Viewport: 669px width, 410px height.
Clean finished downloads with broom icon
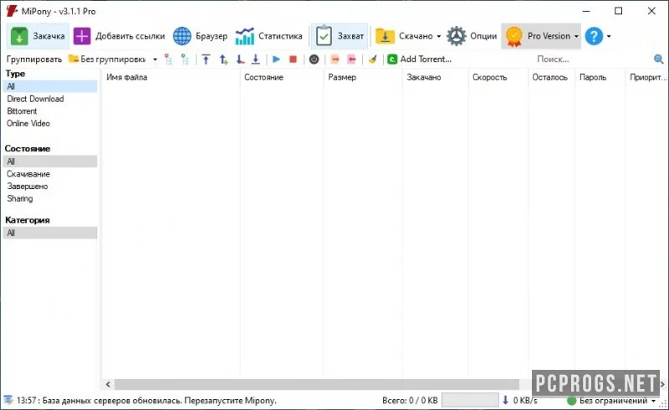[x=373, y=59]
